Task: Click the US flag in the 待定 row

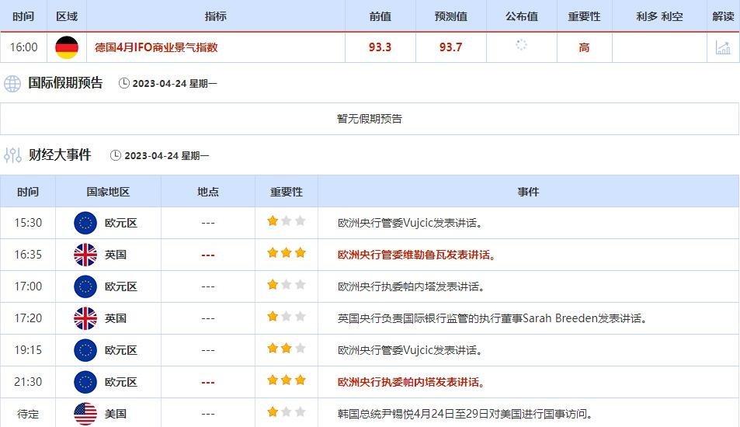Action: click(85, 414)
